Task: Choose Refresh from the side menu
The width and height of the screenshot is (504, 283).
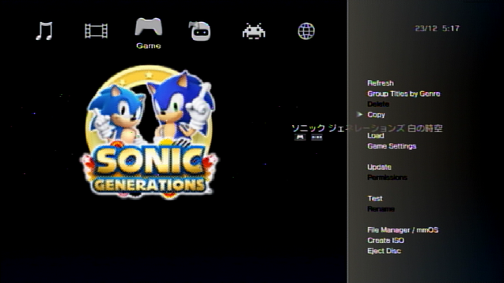Action: click(380, 83)
